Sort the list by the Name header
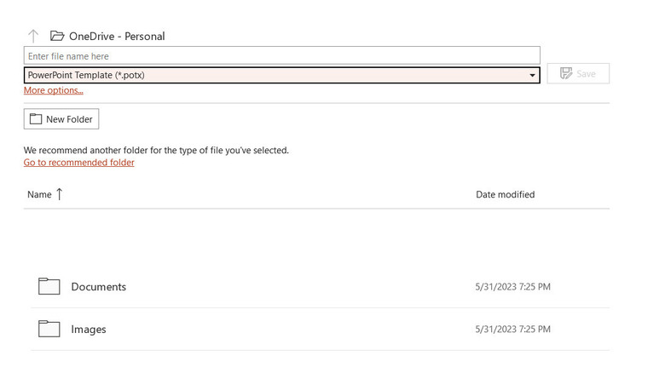 (39, 194)
